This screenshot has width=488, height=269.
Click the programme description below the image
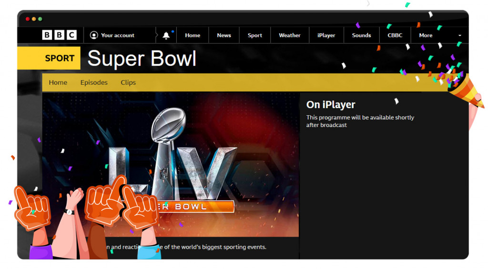point(186,247)
